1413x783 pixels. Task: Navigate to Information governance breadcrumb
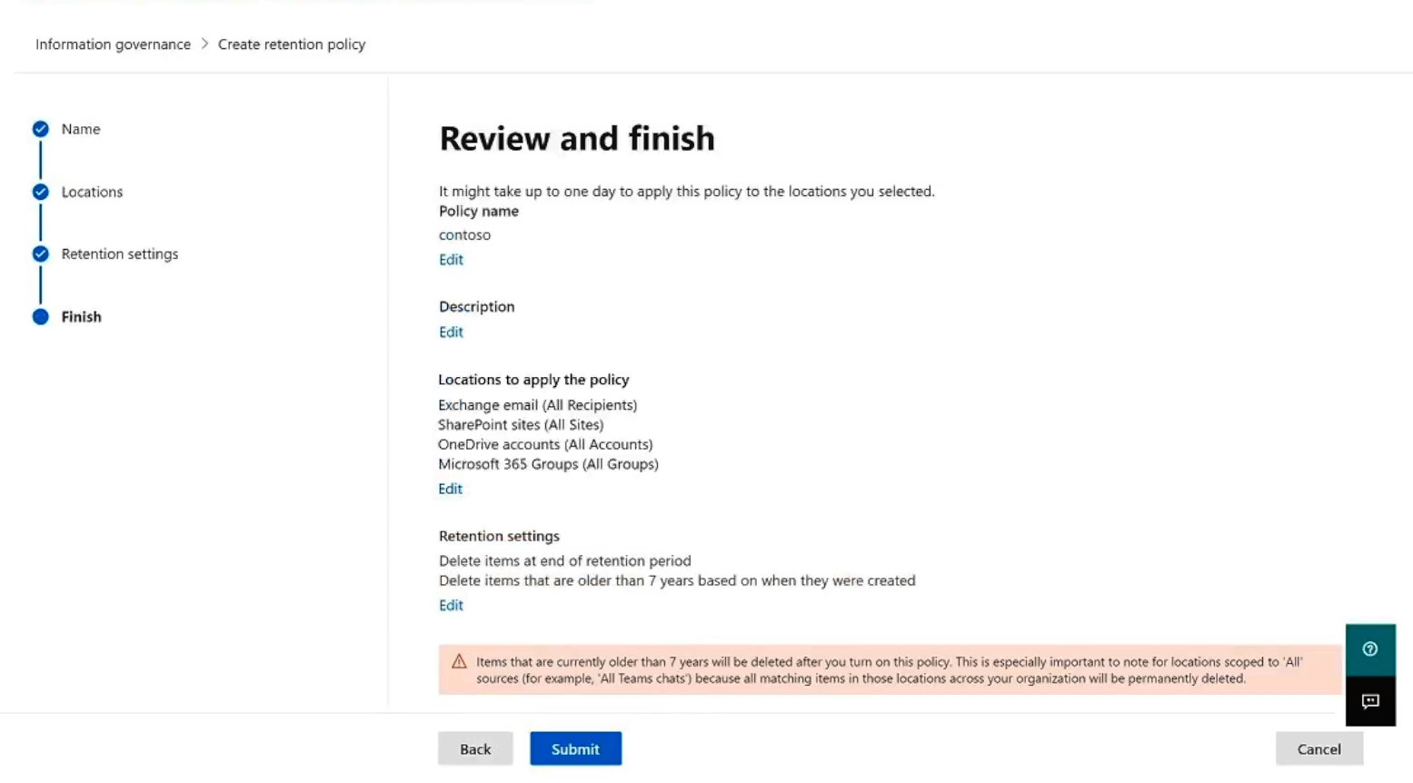[x=113, y=45]
